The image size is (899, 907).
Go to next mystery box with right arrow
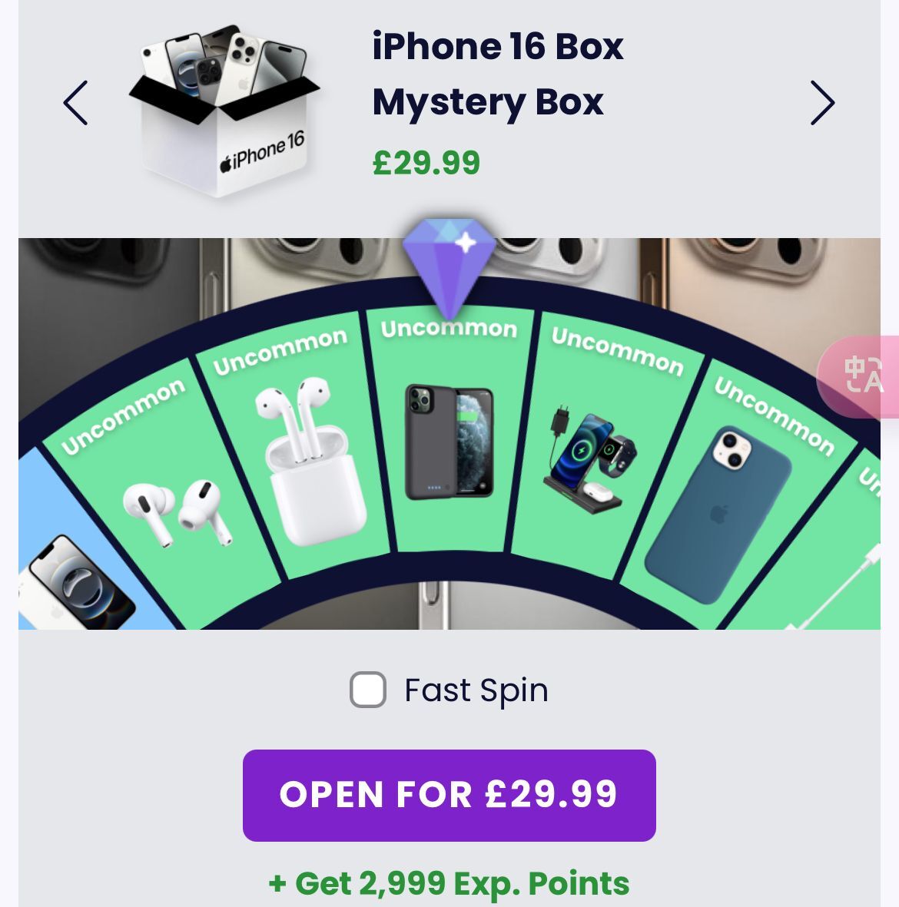(x=822, y=103)
